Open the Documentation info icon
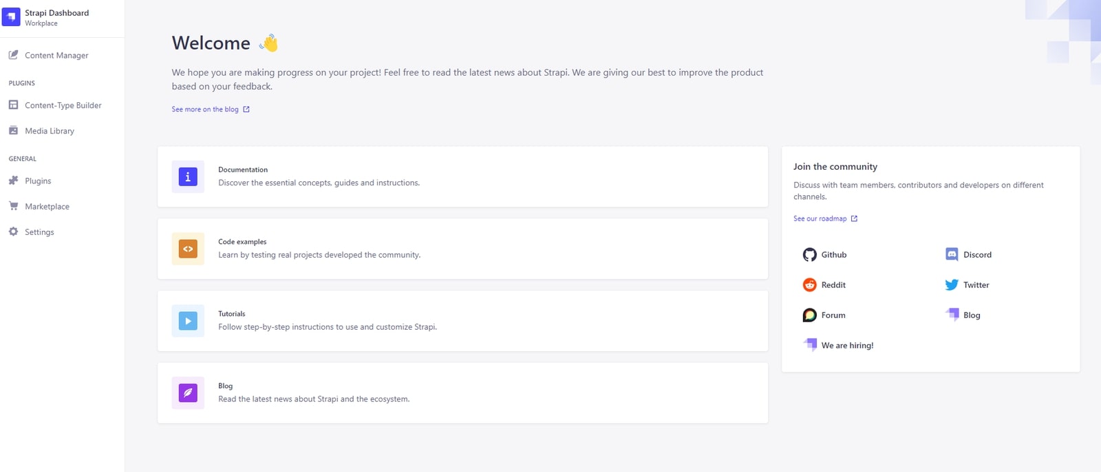Viewport: 1101px width, 472px height. point(188,177)
